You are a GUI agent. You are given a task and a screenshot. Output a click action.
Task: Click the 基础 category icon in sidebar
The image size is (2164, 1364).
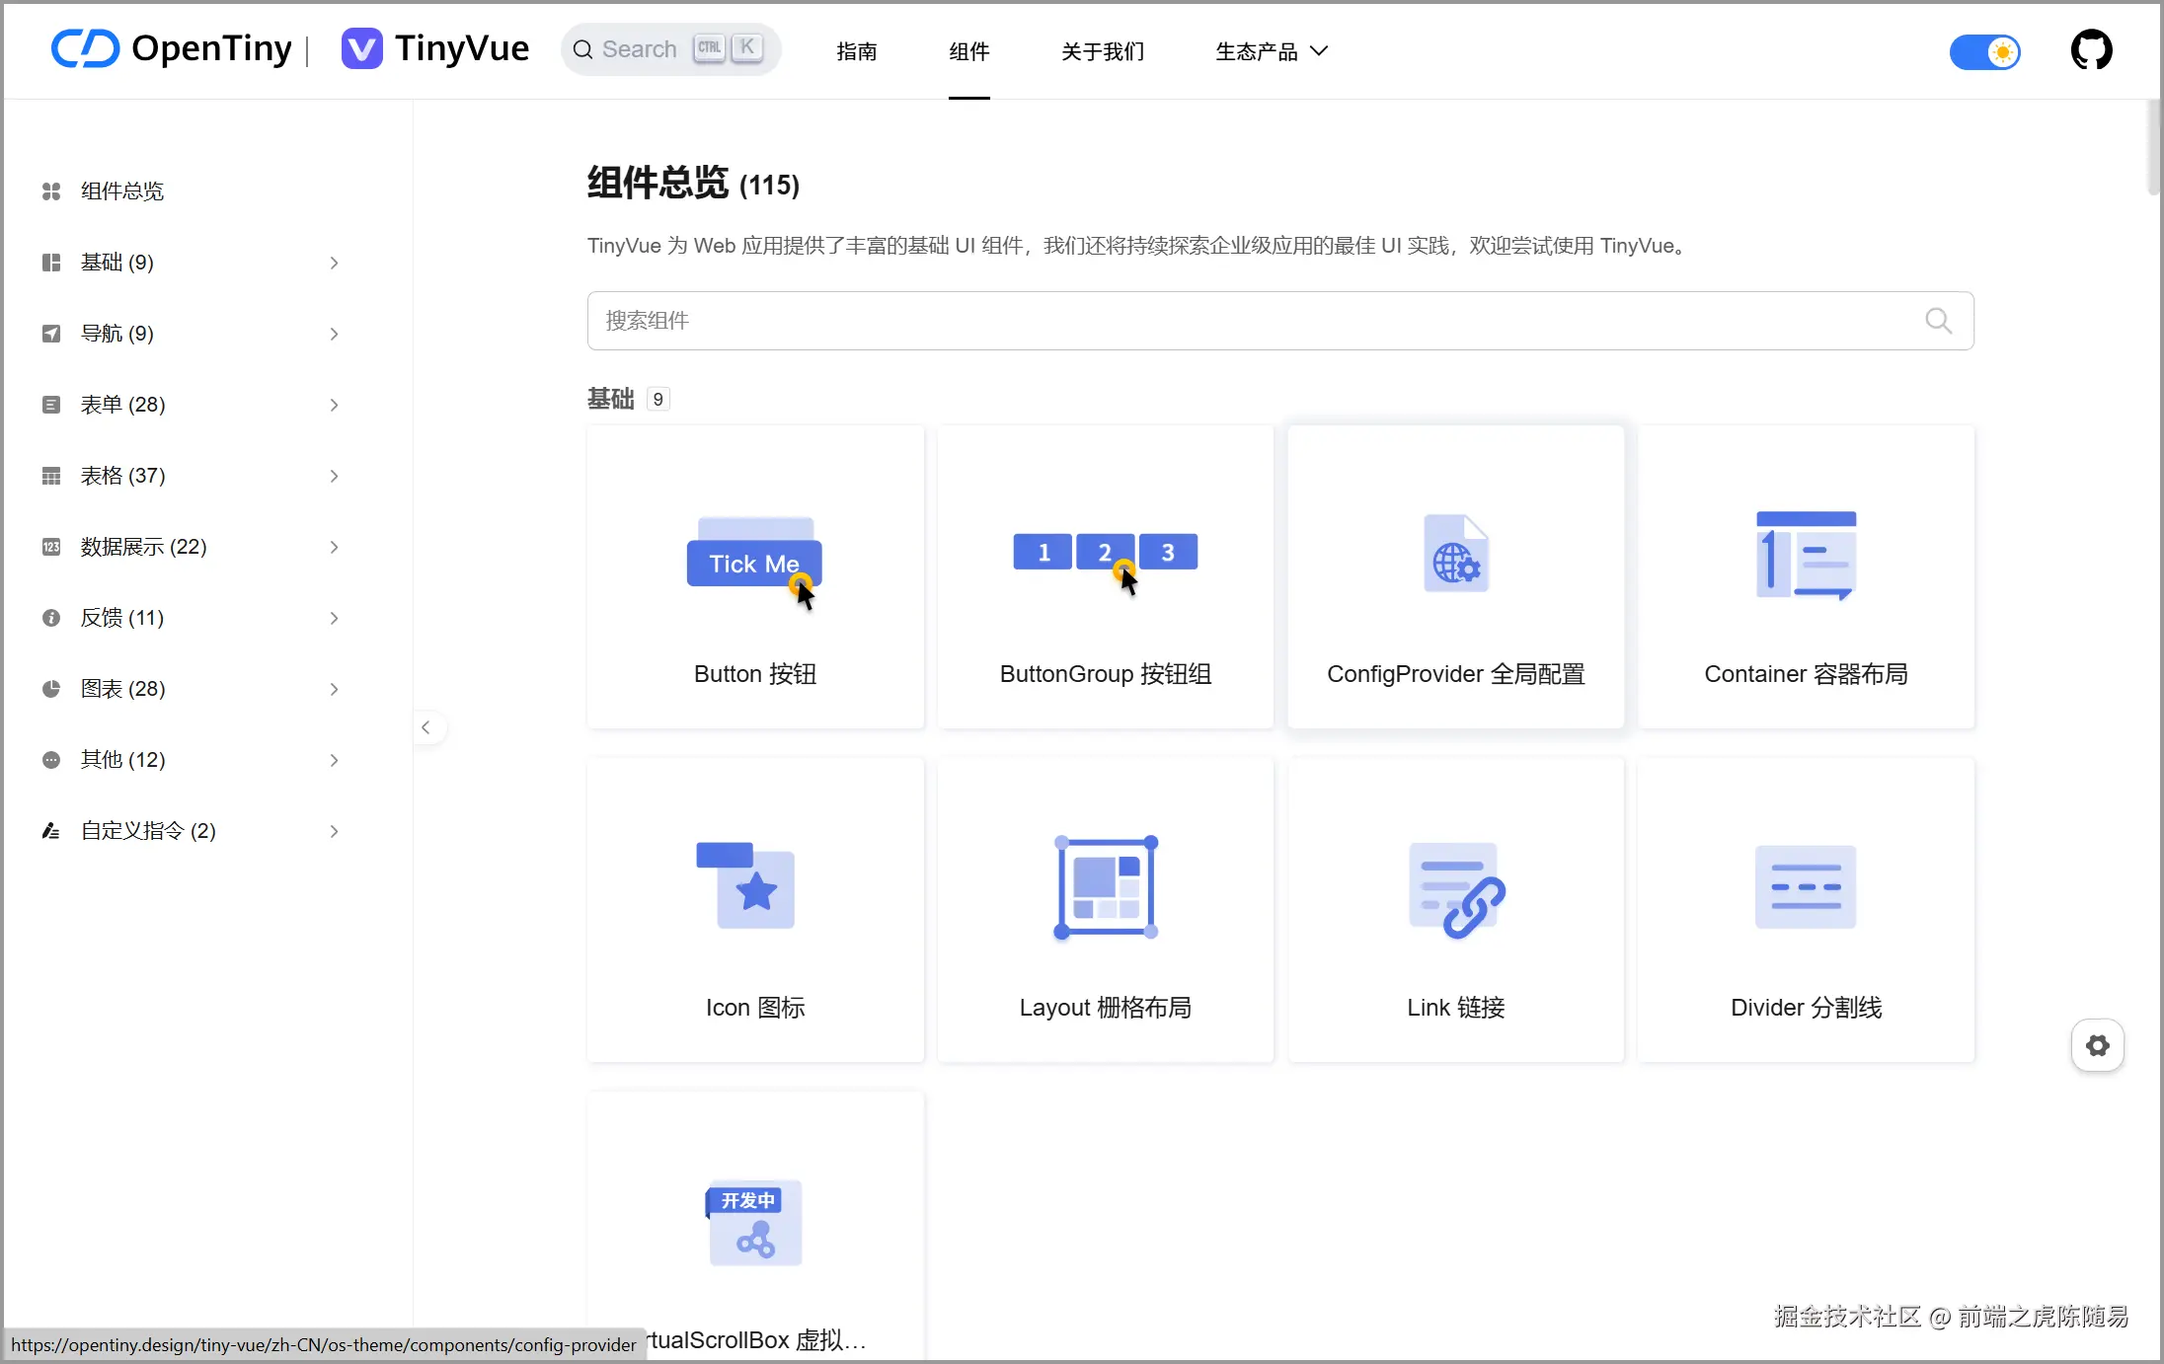[x=51, y=262]
